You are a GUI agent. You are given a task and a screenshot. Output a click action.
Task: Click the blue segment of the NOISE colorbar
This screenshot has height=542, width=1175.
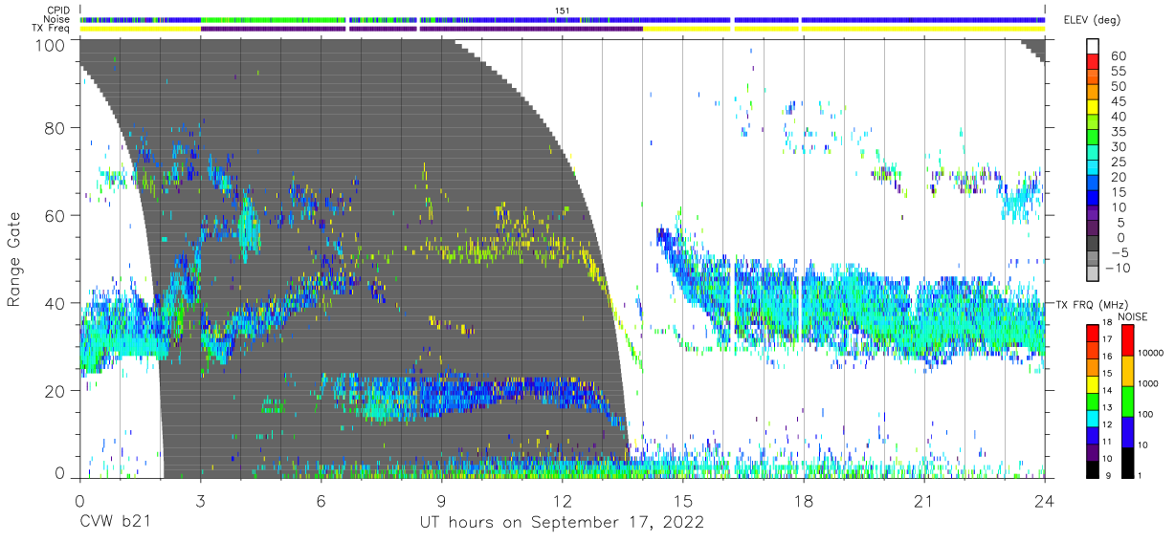(x=1129, y=430)
